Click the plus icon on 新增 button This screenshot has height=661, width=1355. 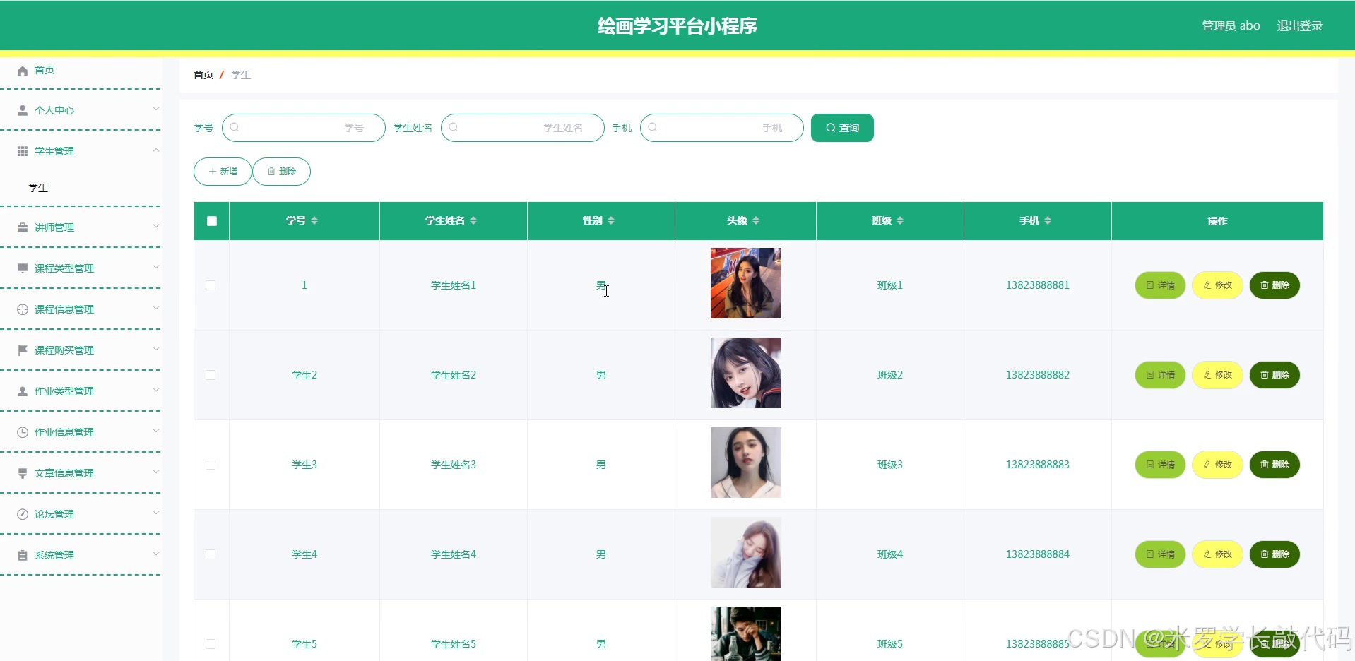213,172
